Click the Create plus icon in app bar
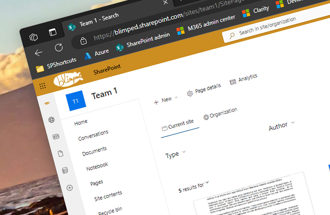This screenshot has height=215, width=330. tap(70, 188)
